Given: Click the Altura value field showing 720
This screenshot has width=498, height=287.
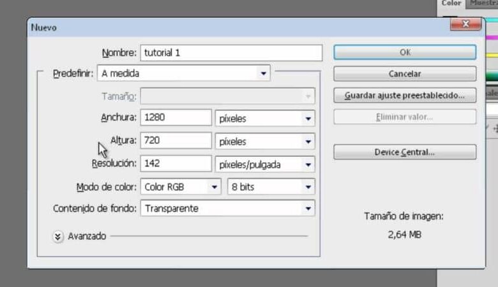Looking at the screenshot, I should coord(176,140).
